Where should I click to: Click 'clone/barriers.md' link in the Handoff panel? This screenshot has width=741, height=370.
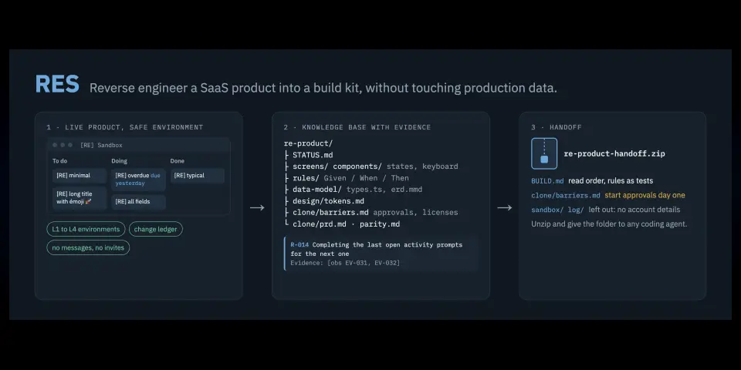pyautogui.click(x=566, y=195)
